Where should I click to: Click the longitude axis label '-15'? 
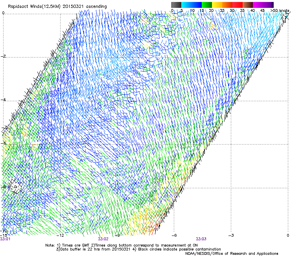(4, 236)
